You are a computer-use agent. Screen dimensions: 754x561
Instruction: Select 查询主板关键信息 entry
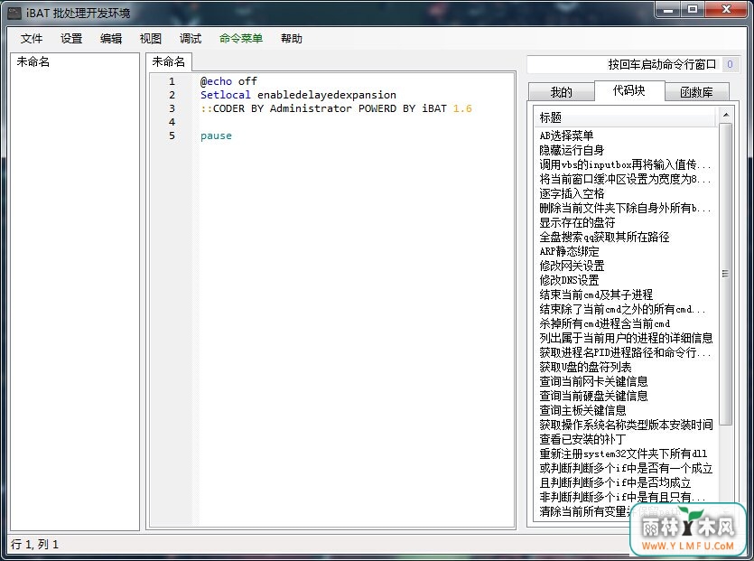582,410
